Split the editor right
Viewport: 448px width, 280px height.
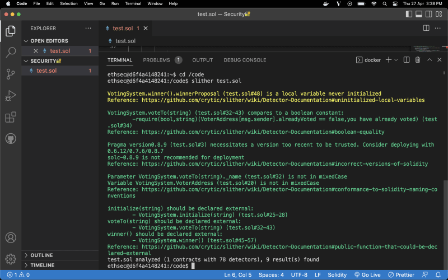coord(426,28)
